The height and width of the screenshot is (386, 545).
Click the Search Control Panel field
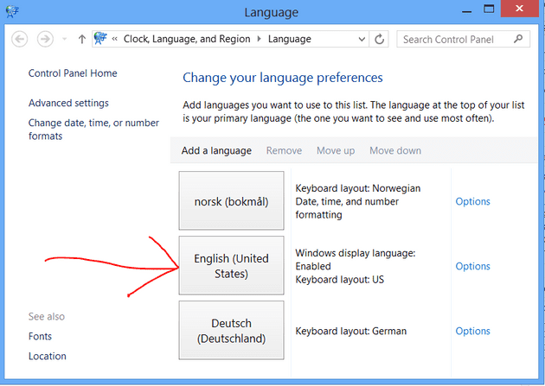463,39
